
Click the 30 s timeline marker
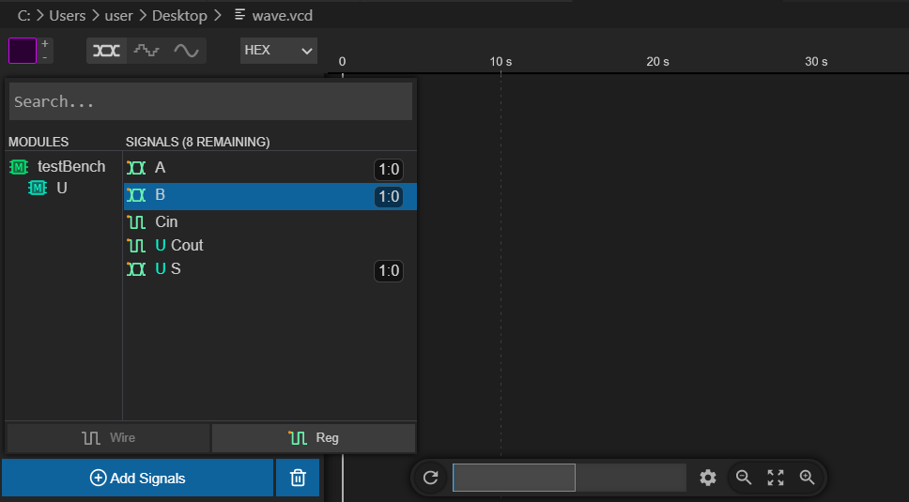pos(816,61)
